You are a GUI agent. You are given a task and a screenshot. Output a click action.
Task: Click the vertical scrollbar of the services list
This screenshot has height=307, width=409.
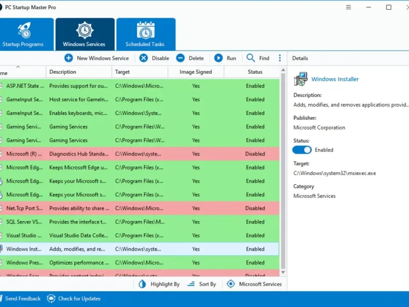point(283,174)
